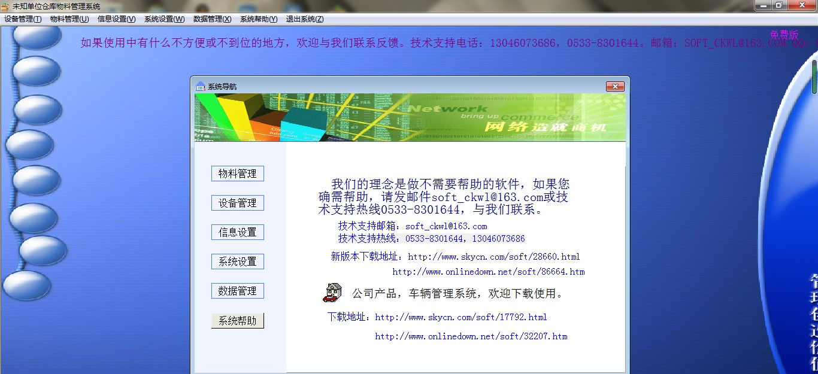Viewport: 818px width, 374px height.
Task: Click the 免费版 label
Action: 784,35
